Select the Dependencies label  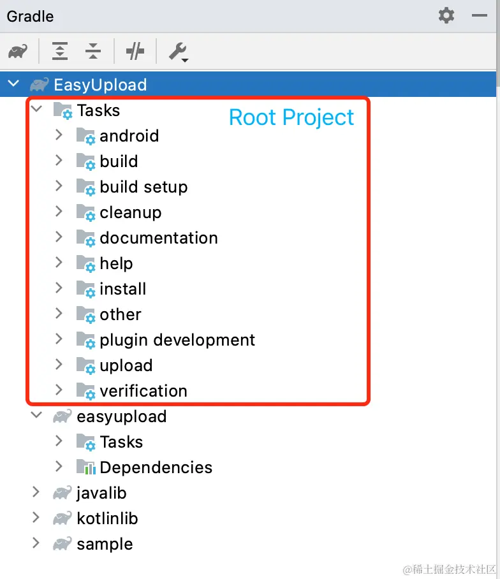point(156,467)
